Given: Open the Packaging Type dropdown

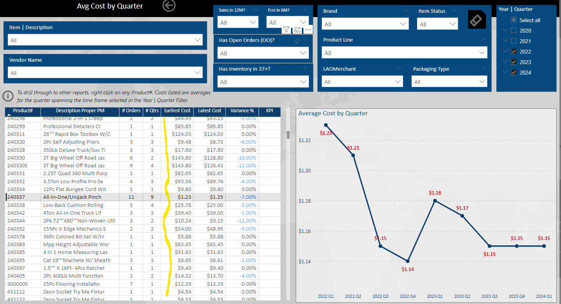Looking at the screenshot, I should point(449,82).
